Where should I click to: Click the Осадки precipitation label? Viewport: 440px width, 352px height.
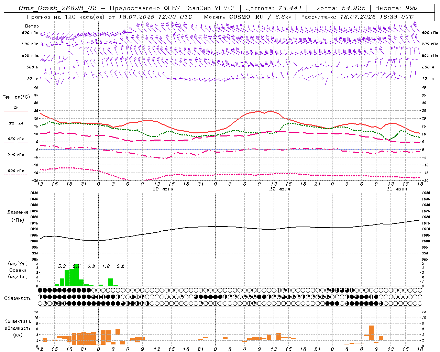tap(17, 271)
